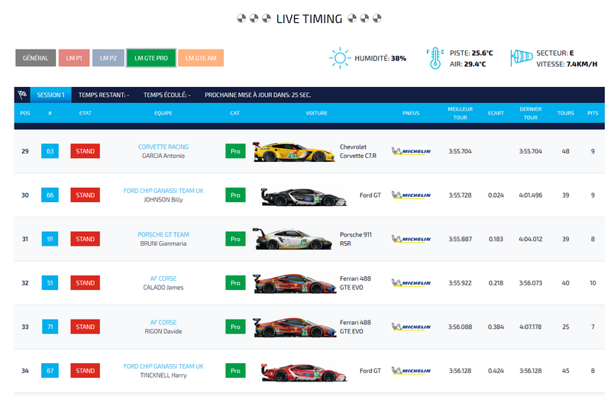This screenshot has width=611, height=396.
Task: Click the thermometer temperature icon
Action: 435,59
